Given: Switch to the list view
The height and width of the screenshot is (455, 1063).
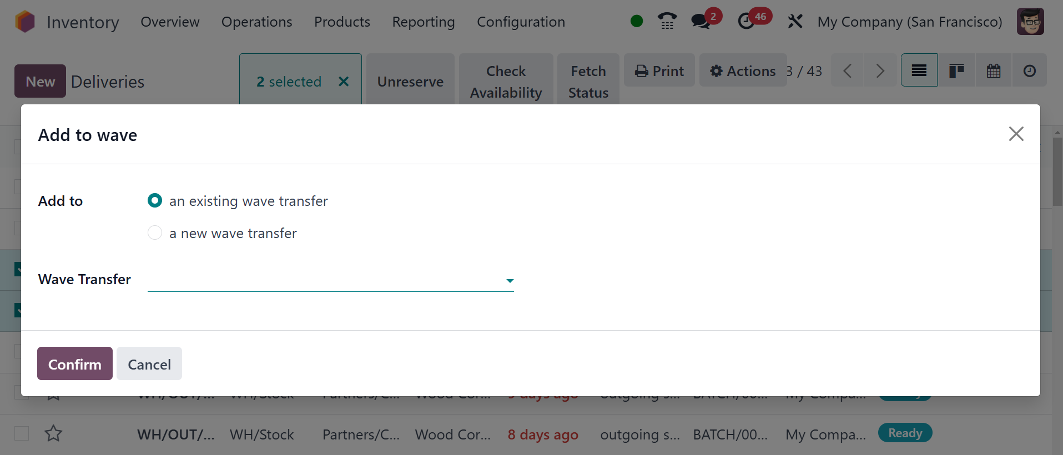Looking at the screenshot, I should pos(919,70).
